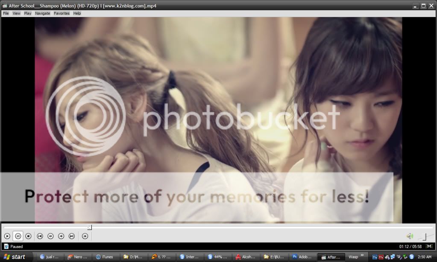Skip to the previous track

[40, 236]
